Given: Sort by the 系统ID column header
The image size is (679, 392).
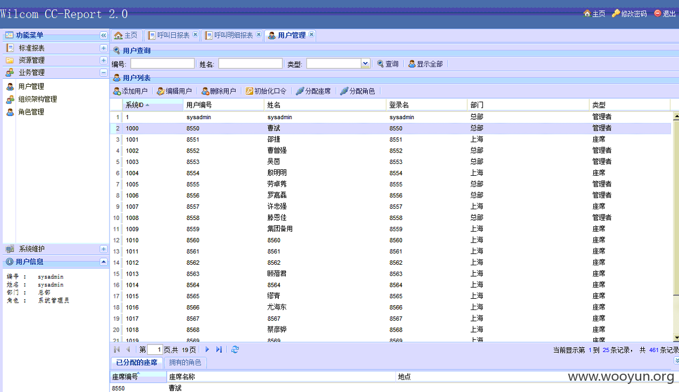Looking at the screenshot, I should (x=153, y=105).
